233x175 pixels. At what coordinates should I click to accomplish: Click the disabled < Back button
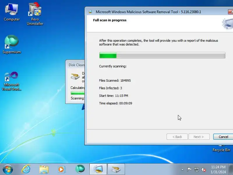click(x=177, y=136)
